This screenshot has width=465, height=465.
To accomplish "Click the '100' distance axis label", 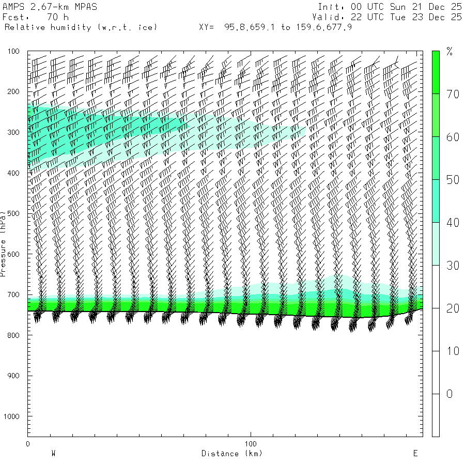I will pyautogui.click(x=251, y=444).
